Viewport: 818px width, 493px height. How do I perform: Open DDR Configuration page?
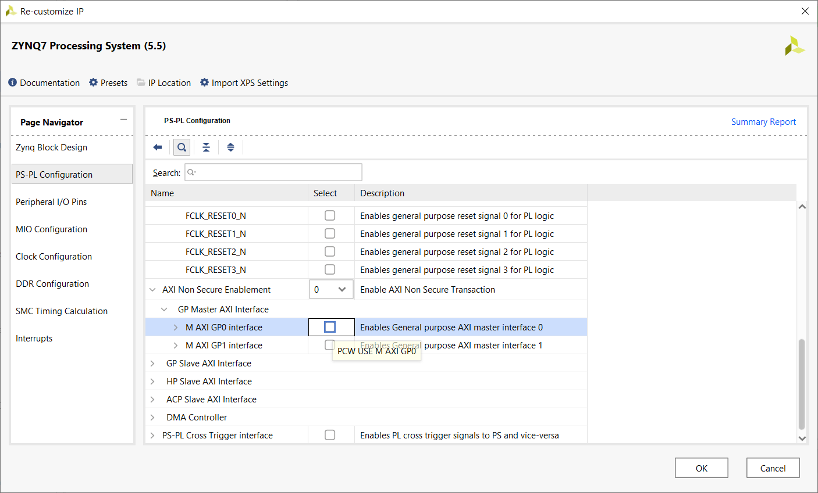pos(72,283)
